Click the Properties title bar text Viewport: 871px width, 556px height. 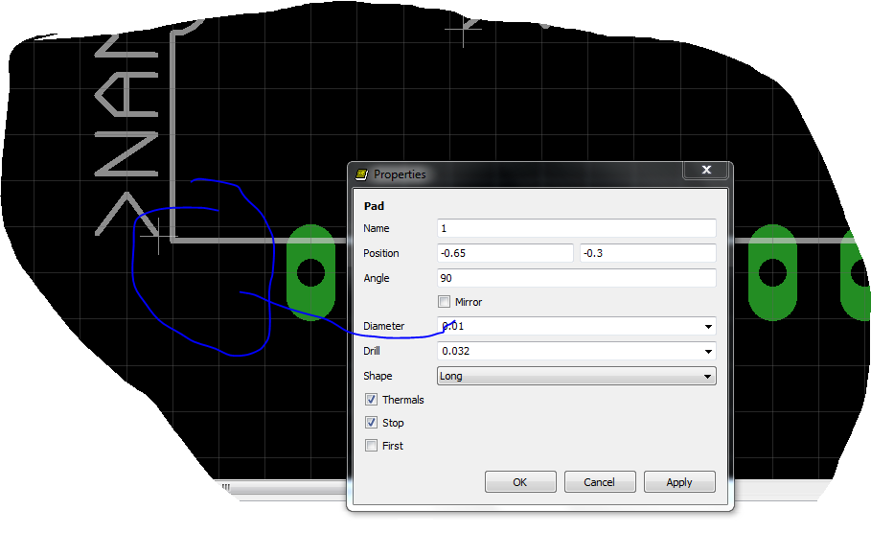pyautogui.click(x=400, y=174)
